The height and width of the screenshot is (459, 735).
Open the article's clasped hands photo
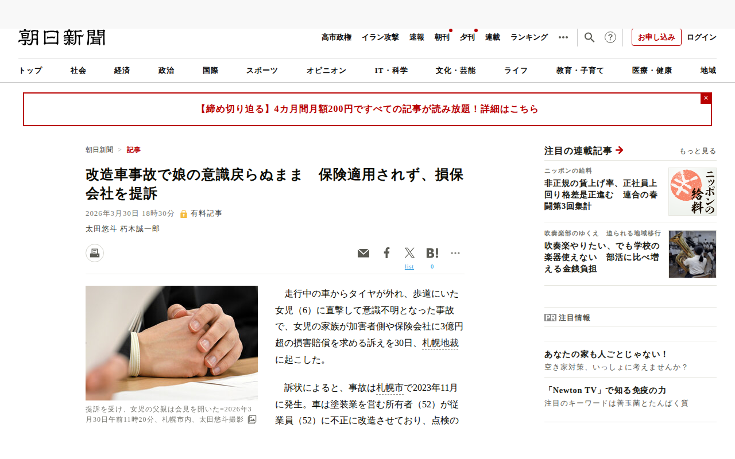coord(172,343)
